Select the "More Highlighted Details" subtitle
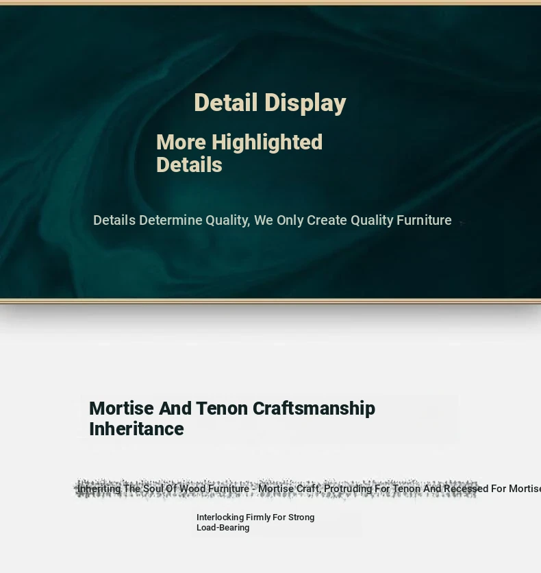The image size is (541, 573). coord(239,153)
